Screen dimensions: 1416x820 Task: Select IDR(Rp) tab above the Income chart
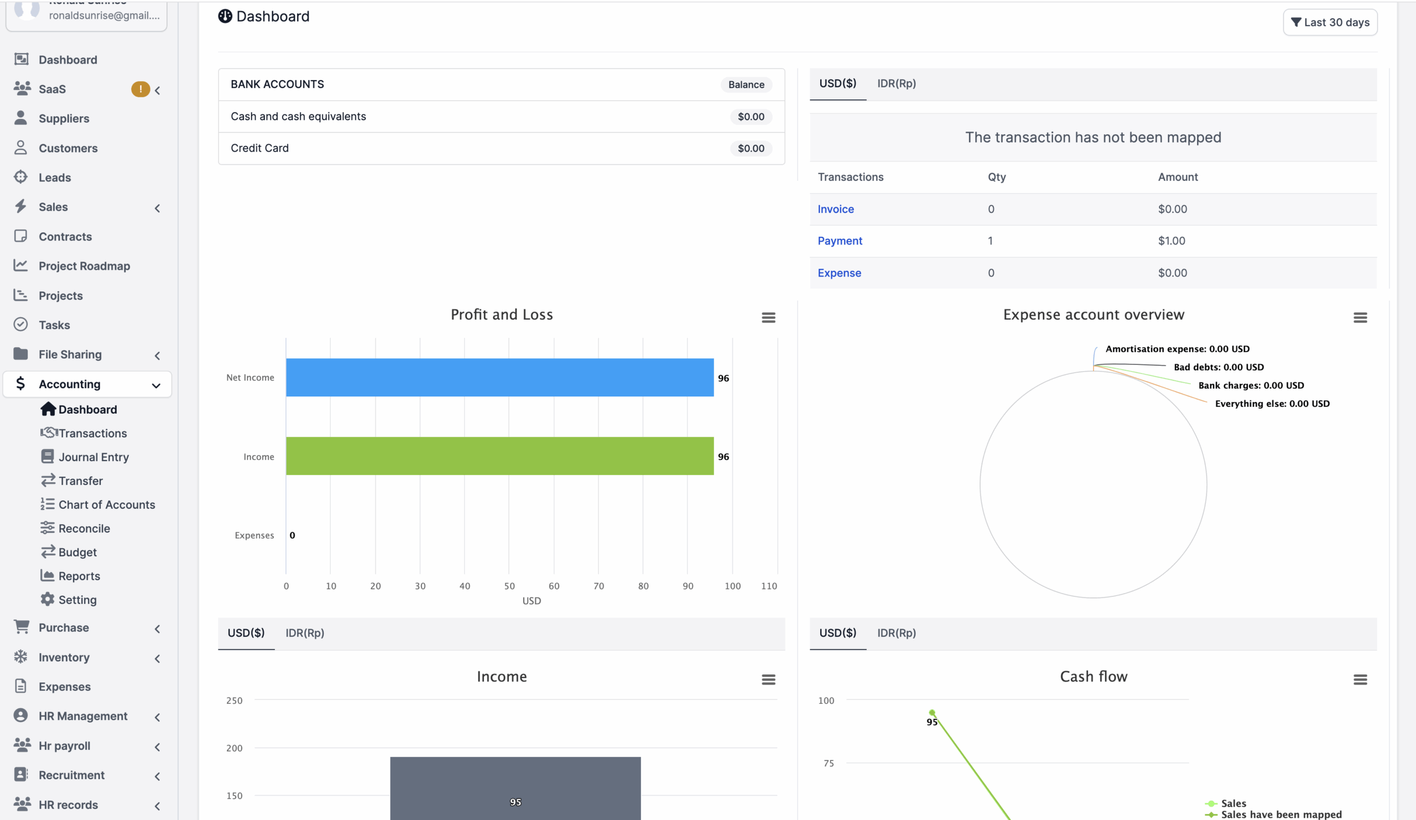click(305, 633)
